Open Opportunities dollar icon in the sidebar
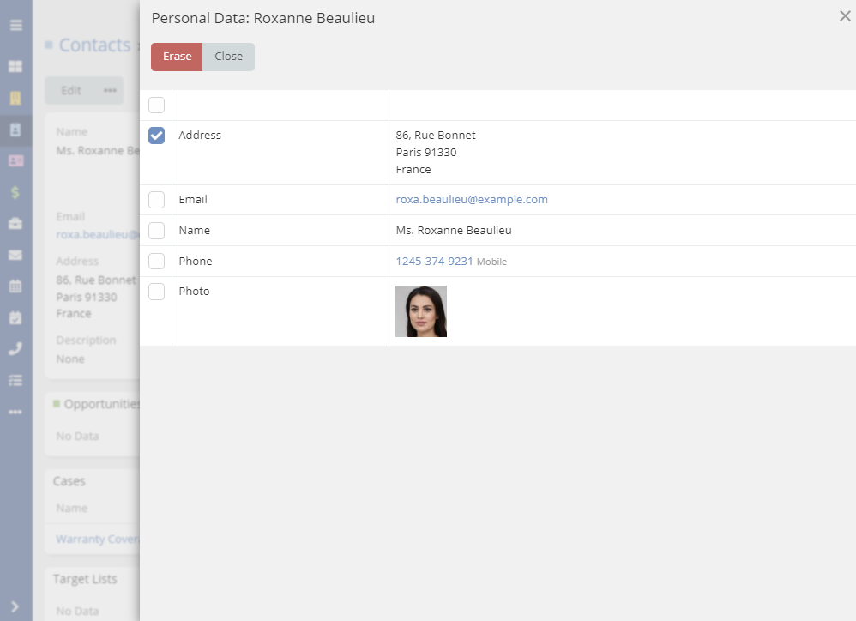856x621 pixels. pos(15,192)
